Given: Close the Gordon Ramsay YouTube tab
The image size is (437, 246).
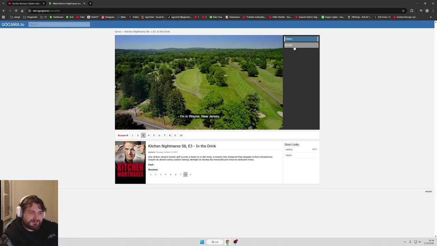Looking at the screenshot, I should [44, 3].
